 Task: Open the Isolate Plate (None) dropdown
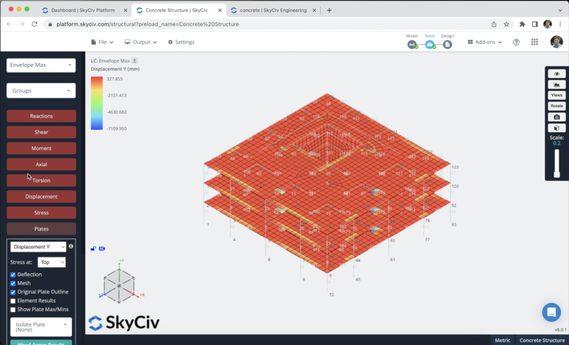pos(41,327)
